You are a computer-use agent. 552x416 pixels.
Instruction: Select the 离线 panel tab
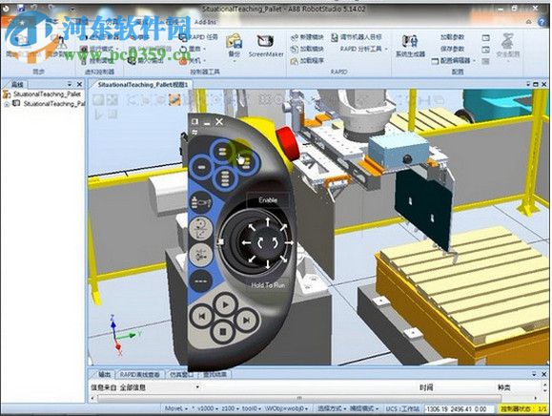click(x=17, y=85)
